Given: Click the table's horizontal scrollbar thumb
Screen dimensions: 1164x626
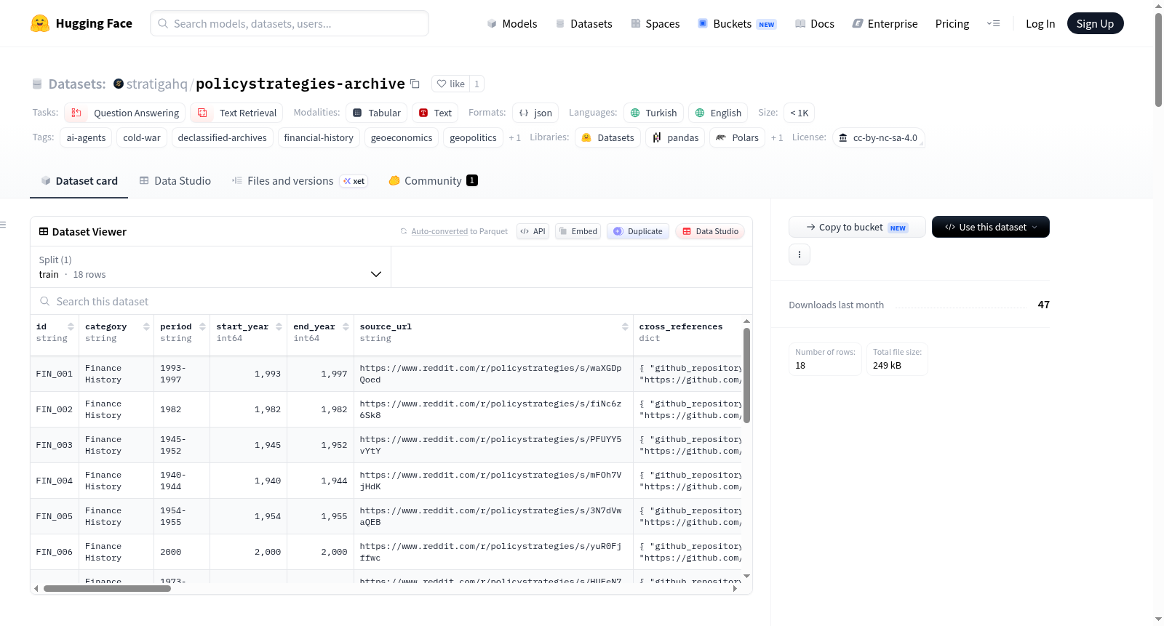Looking at the screenshot, I should click(x=107, y=589).
